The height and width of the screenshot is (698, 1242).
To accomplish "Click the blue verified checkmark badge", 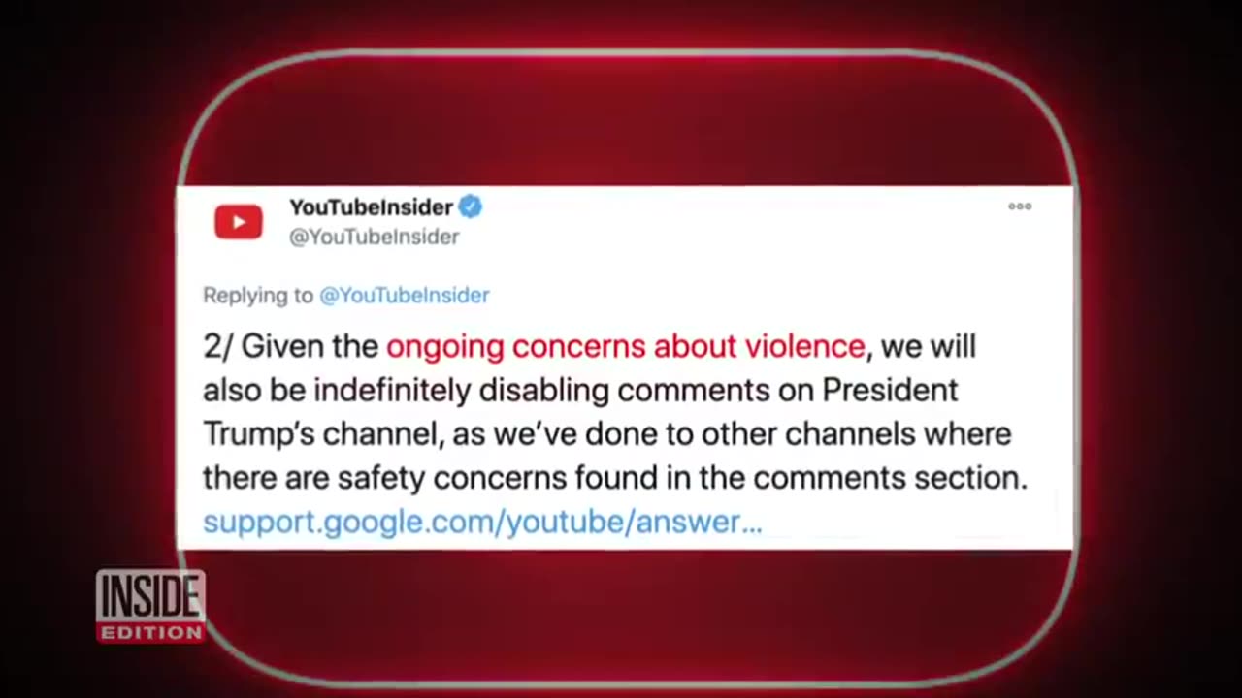I will pyautogui.click(x=471, y=206).
